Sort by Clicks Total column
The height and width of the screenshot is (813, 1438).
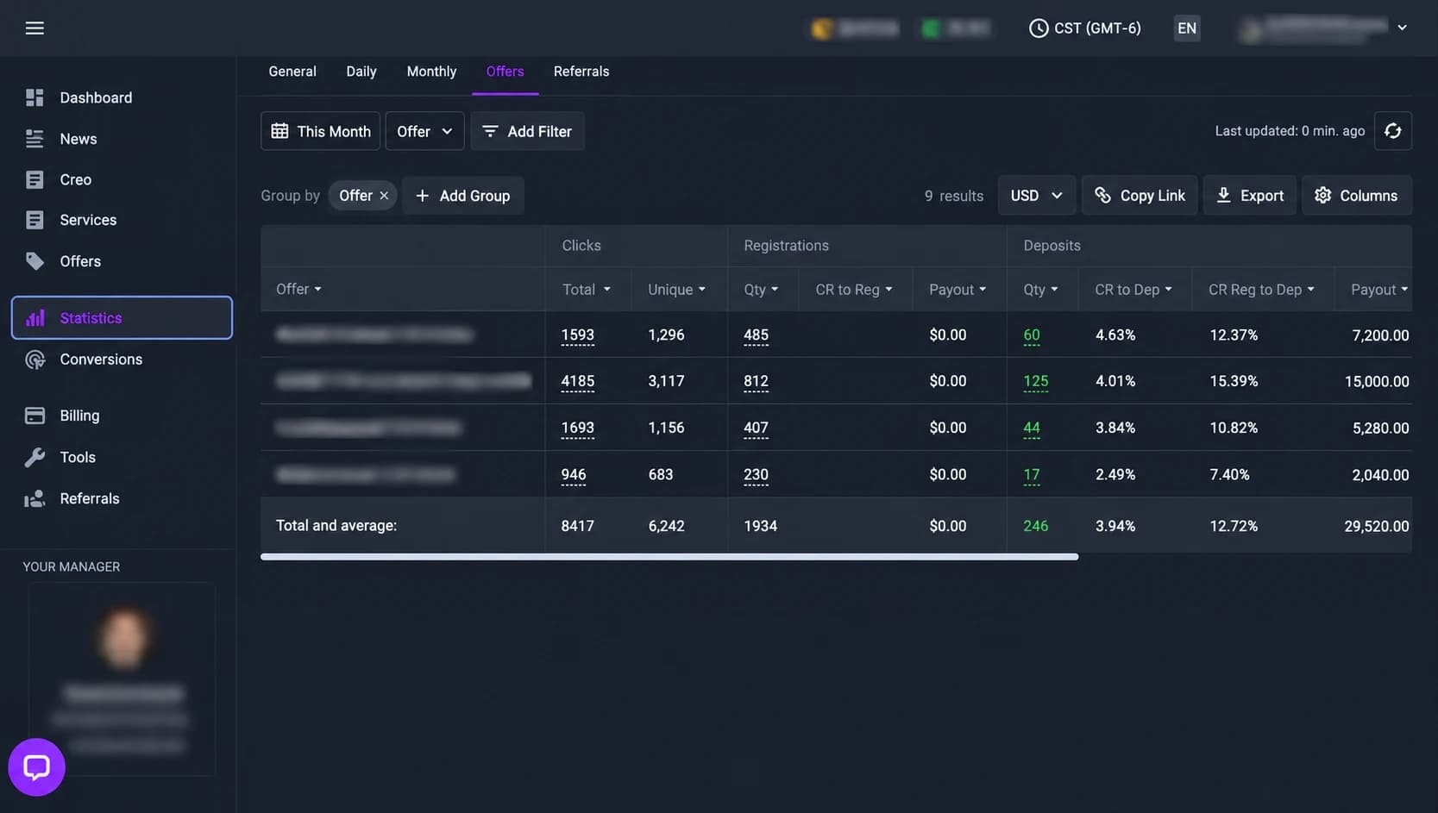tap(587, 290)
